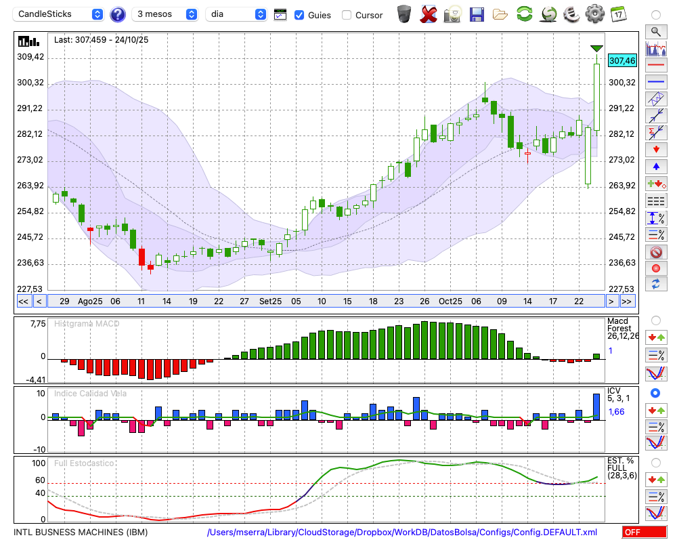
Task: Click the >> scroll-to-end button
Action: tap(628, 301)
